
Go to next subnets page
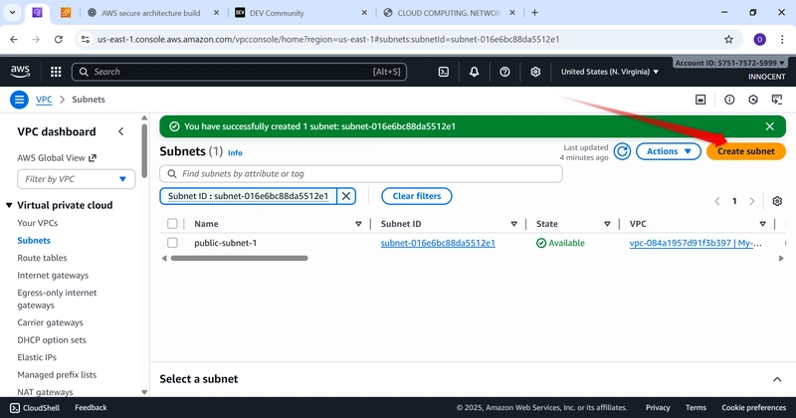click(752, 201)
